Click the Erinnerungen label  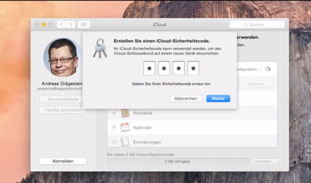point(147,142)
